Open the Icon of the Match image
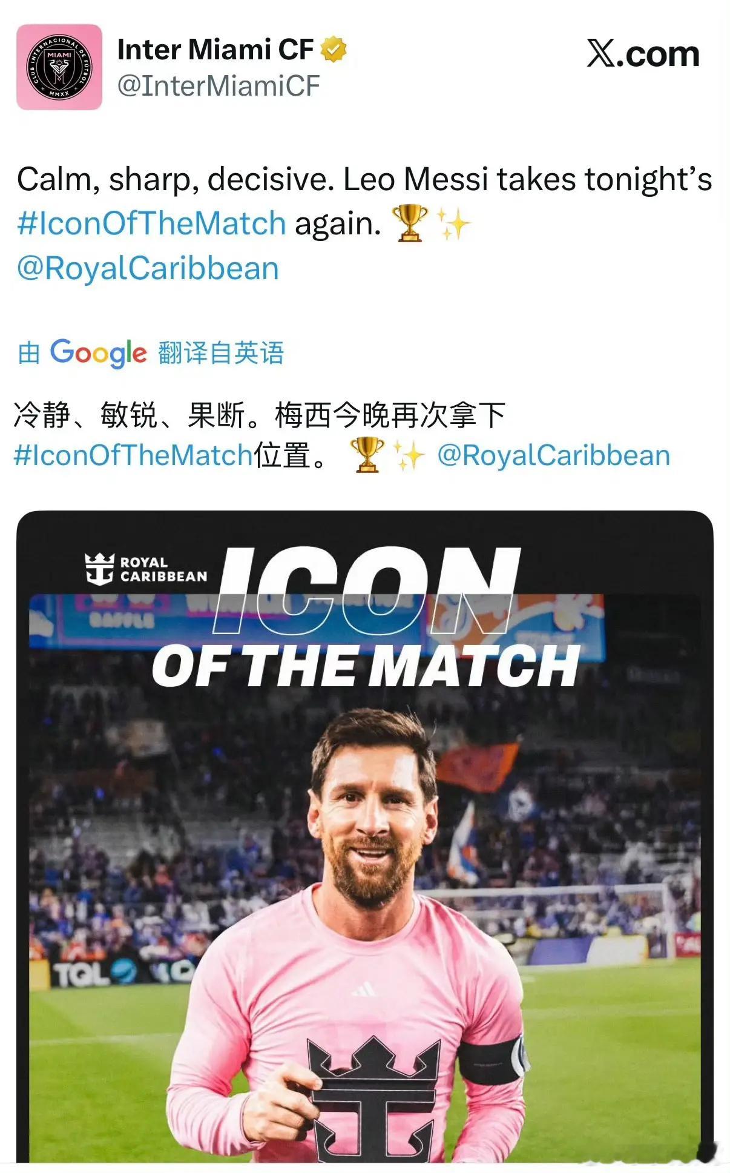Screen dimensions: 730x1173 [x=365, y=836]
